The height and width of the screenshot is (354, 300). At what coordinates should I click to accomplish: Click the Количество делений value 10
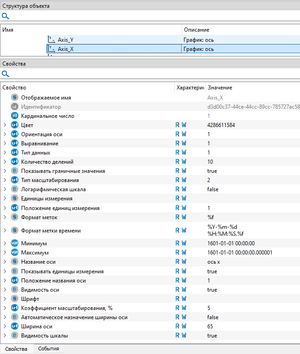pyautogui.click(x=210, y=162)
